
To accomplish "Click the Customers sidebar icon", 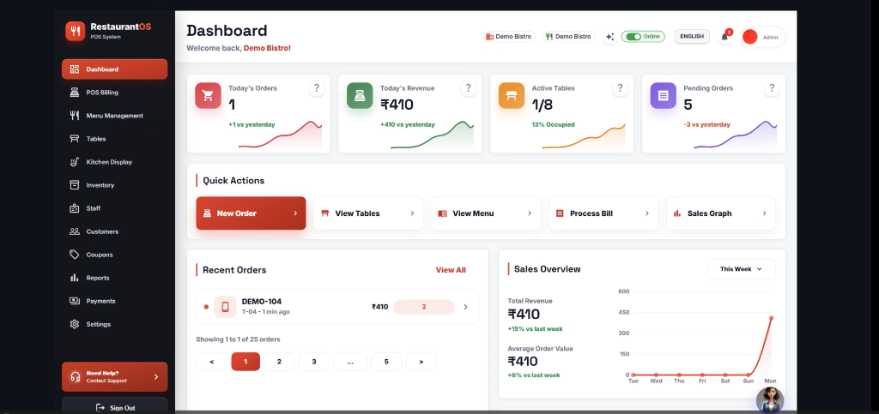I will (75, 231).
